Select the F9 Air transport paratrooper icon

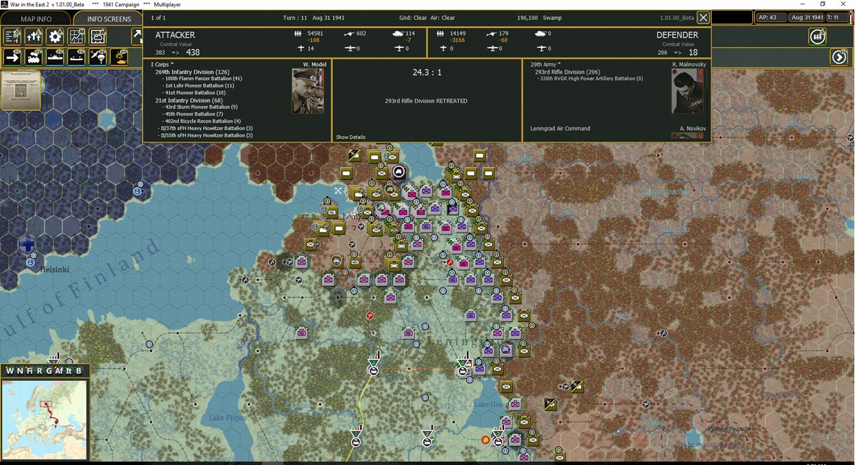click(98, 57)
